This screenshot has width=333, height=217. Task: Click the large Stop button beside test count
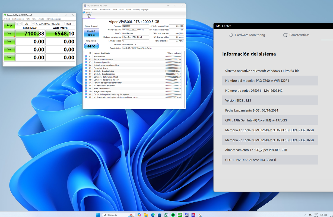[9, 25]
